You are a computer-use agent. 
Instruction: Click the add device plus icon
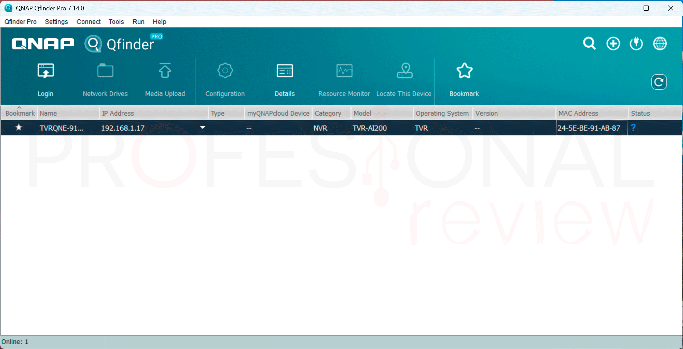[613, 43]
